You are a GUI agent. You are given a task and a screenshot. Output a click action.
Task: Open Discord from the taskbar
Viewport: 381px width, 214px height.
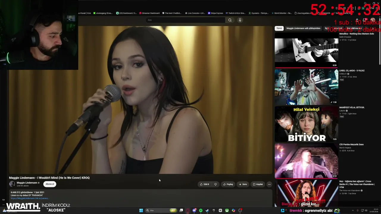(194, 210)
